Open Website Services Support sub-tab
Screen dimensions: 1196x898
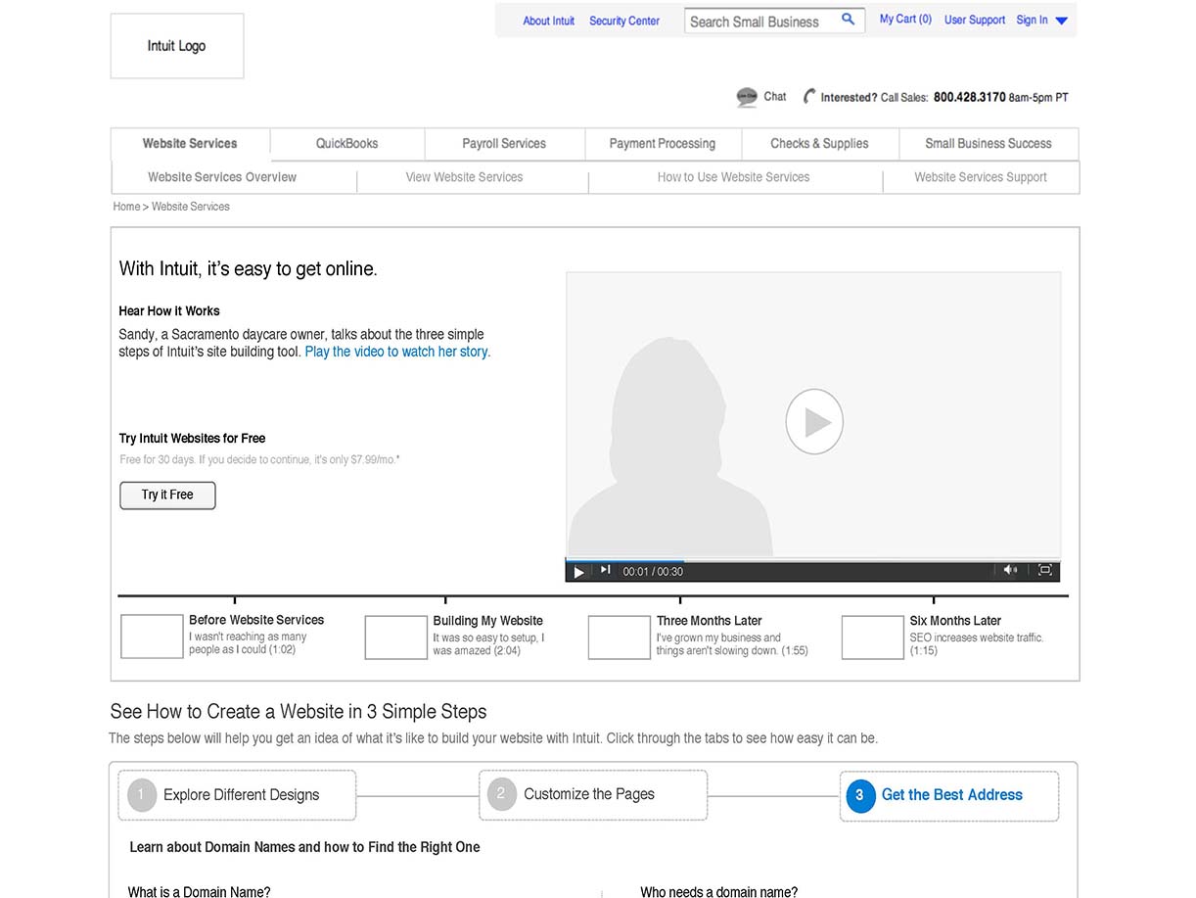click(x=981, y=177)
